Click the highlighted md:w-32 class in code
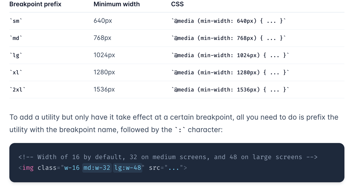 point(97,168)
